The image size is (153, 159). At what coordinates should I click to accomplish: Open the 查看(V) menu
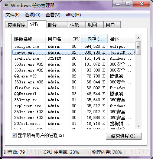click(53, 15)
